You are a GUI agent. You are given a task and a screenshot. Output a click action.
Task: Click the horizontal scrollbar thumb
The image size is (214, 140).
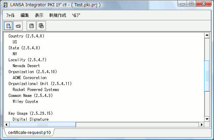click(42, 125)
